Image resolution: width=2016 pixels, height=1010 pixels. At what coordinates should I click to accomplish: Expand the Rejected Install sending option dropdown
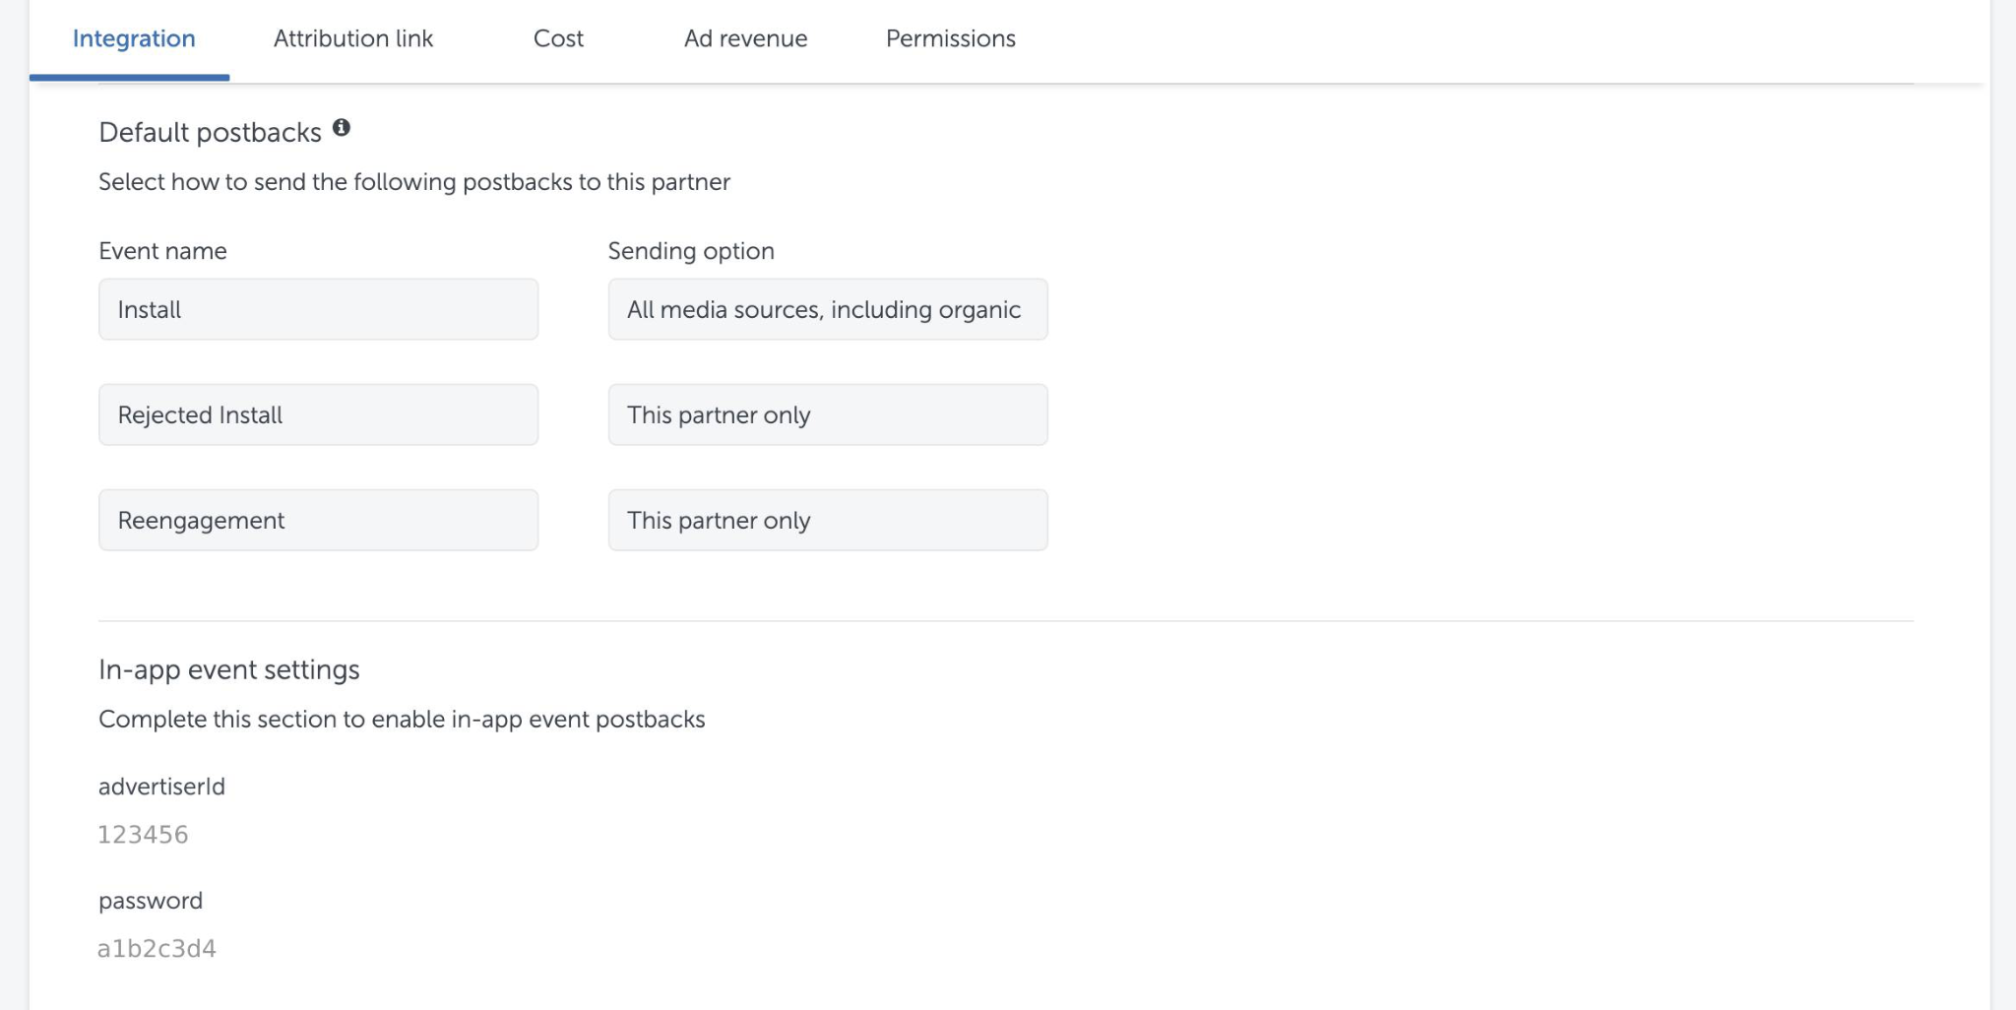coord(827,414)
